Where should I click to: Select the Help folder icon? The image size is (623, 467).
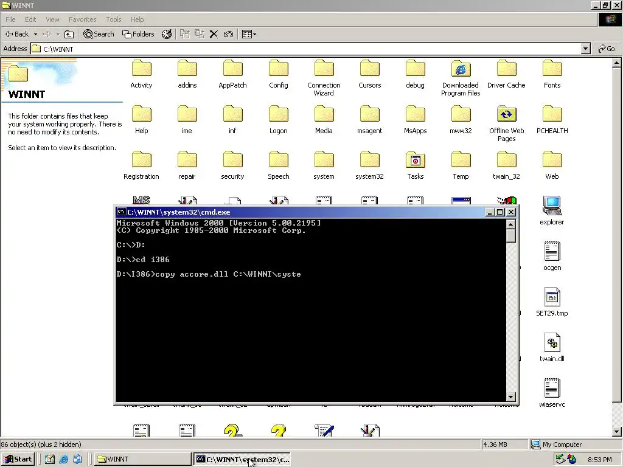[x=141, y=114]
